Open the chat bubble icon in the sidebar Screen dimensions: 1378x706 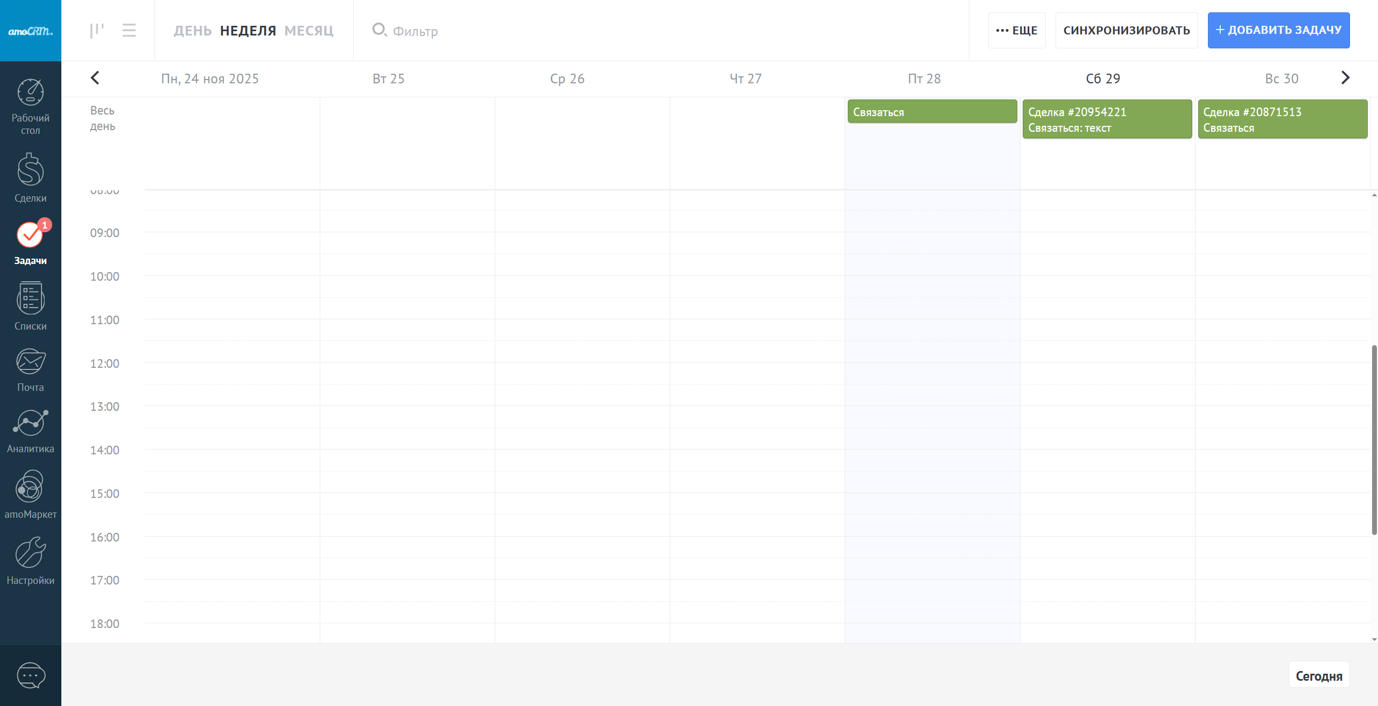pyautogui.click(x=31, y=675)
